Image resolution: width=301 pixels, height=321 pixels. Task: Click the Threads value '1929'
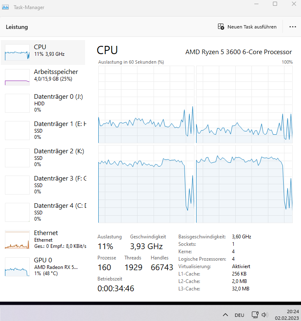point(133,267)
